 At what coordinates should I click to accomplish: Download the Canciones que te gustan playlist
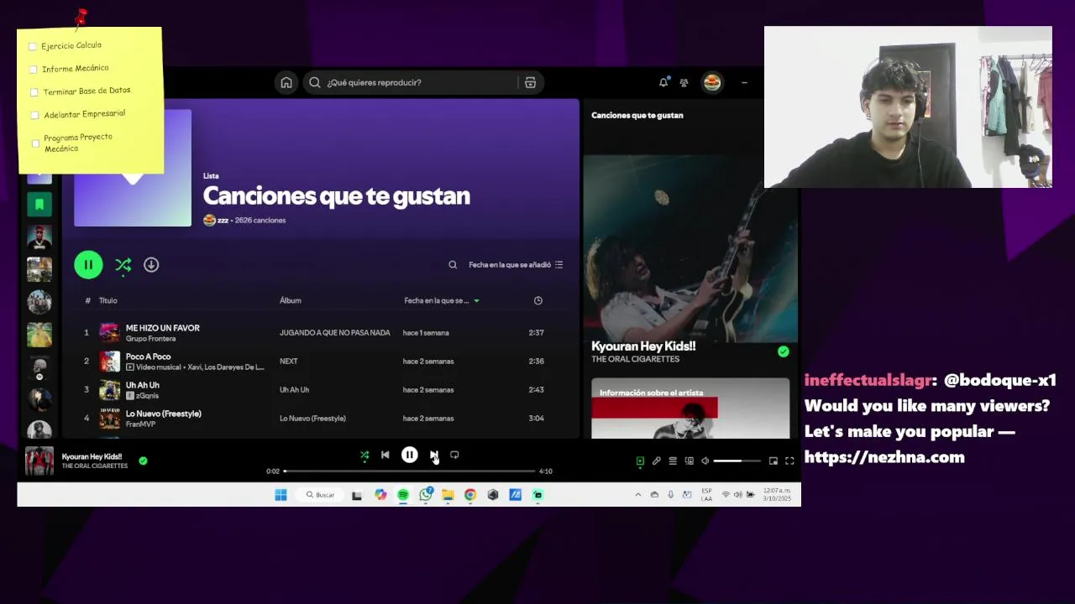pos(151,264)
